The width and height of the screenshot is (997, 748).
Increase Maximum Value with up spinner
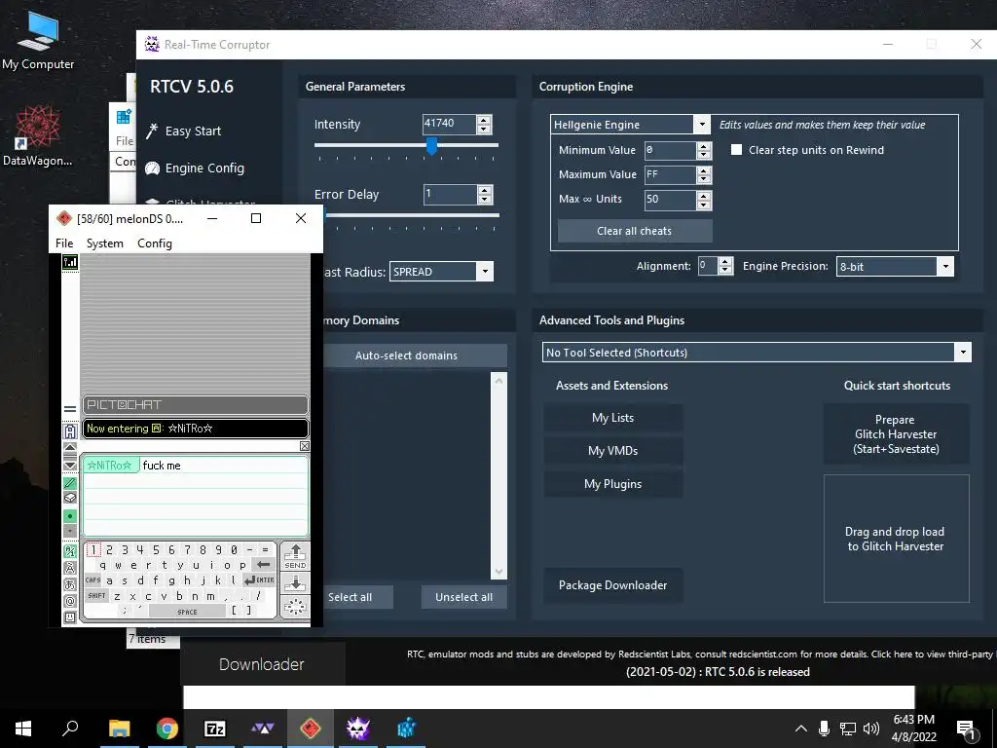coord(703,170)
